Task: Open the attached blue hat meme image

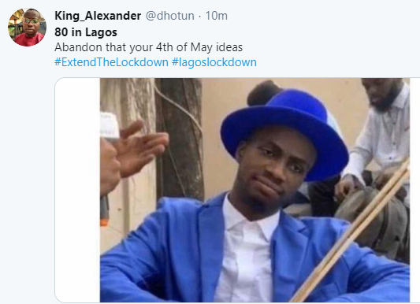Action: (x=255, y=191)
